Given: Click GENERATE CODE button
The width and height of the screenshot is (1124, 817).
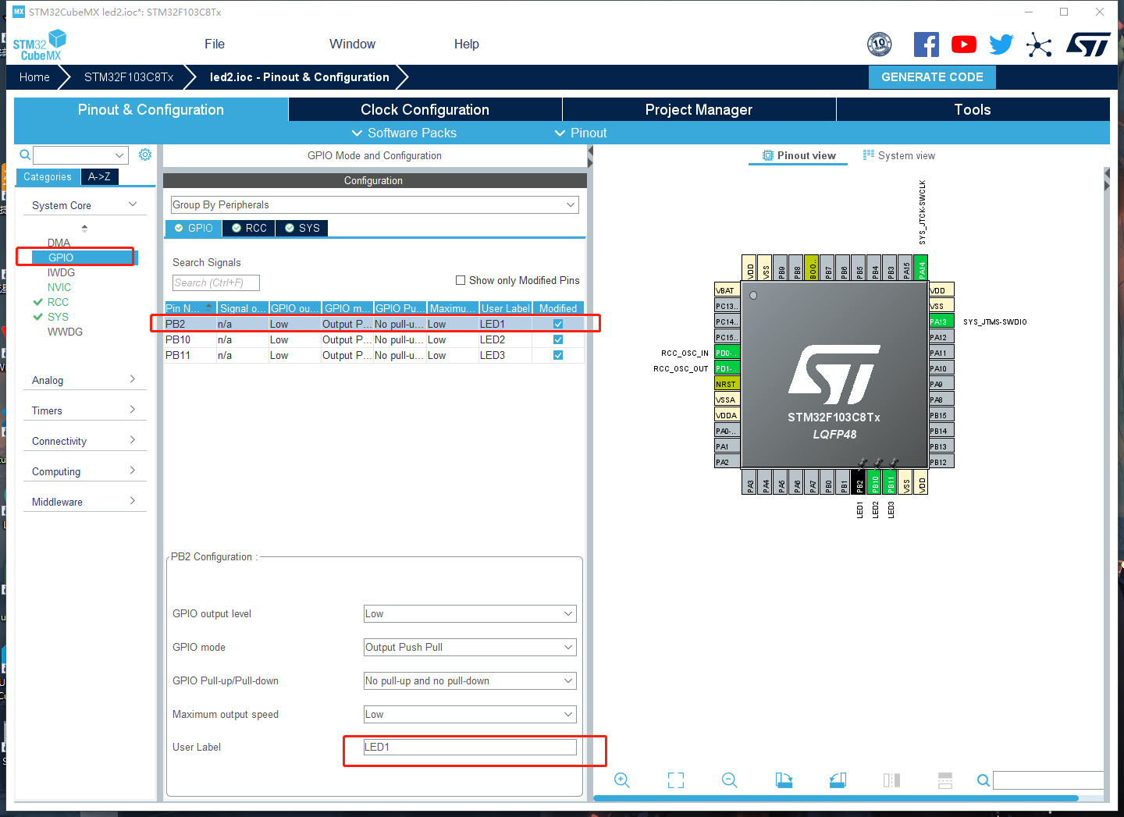Looking at the screenshot, I should point(932,77).
